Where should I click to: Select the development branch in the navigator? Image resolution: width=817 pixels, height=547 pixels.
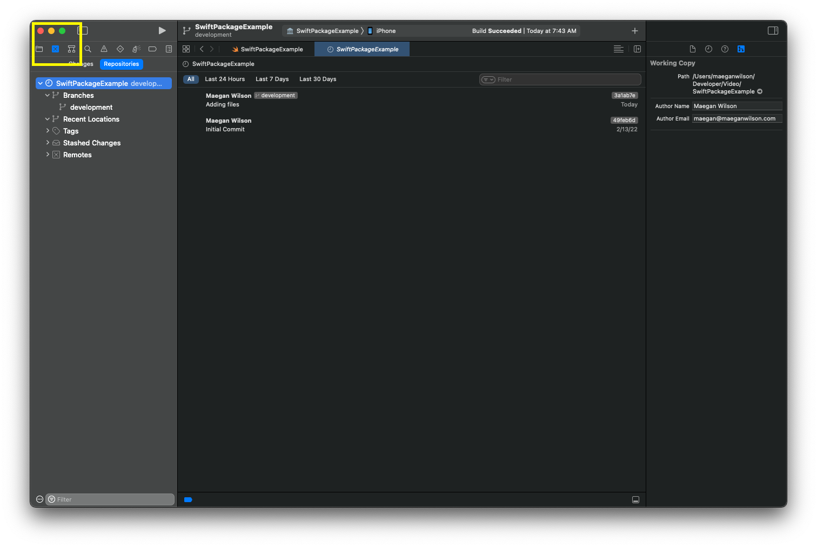point(91,107)
